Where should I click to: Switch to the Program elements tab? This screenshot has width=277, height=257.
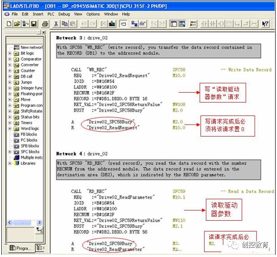[x=21, y=248]
